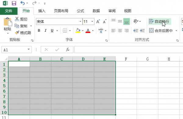Toggle bold formatting
Image resolution: width=183 pixels, height=119 pixels.
(39, 31)
